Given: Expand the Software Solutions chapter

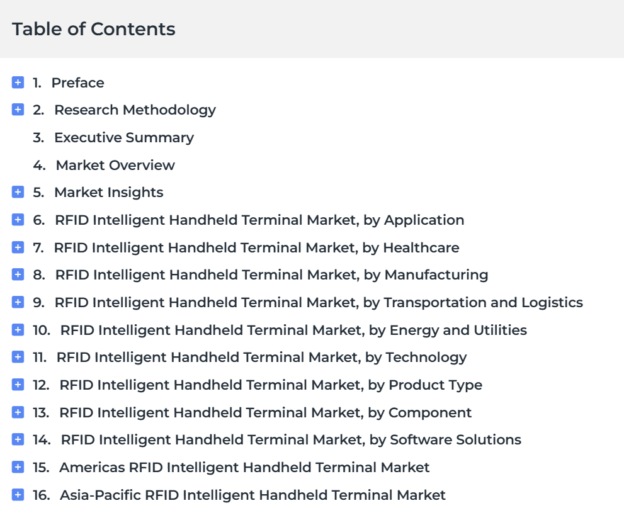Looking at the screenshot, I should [18, 439].
